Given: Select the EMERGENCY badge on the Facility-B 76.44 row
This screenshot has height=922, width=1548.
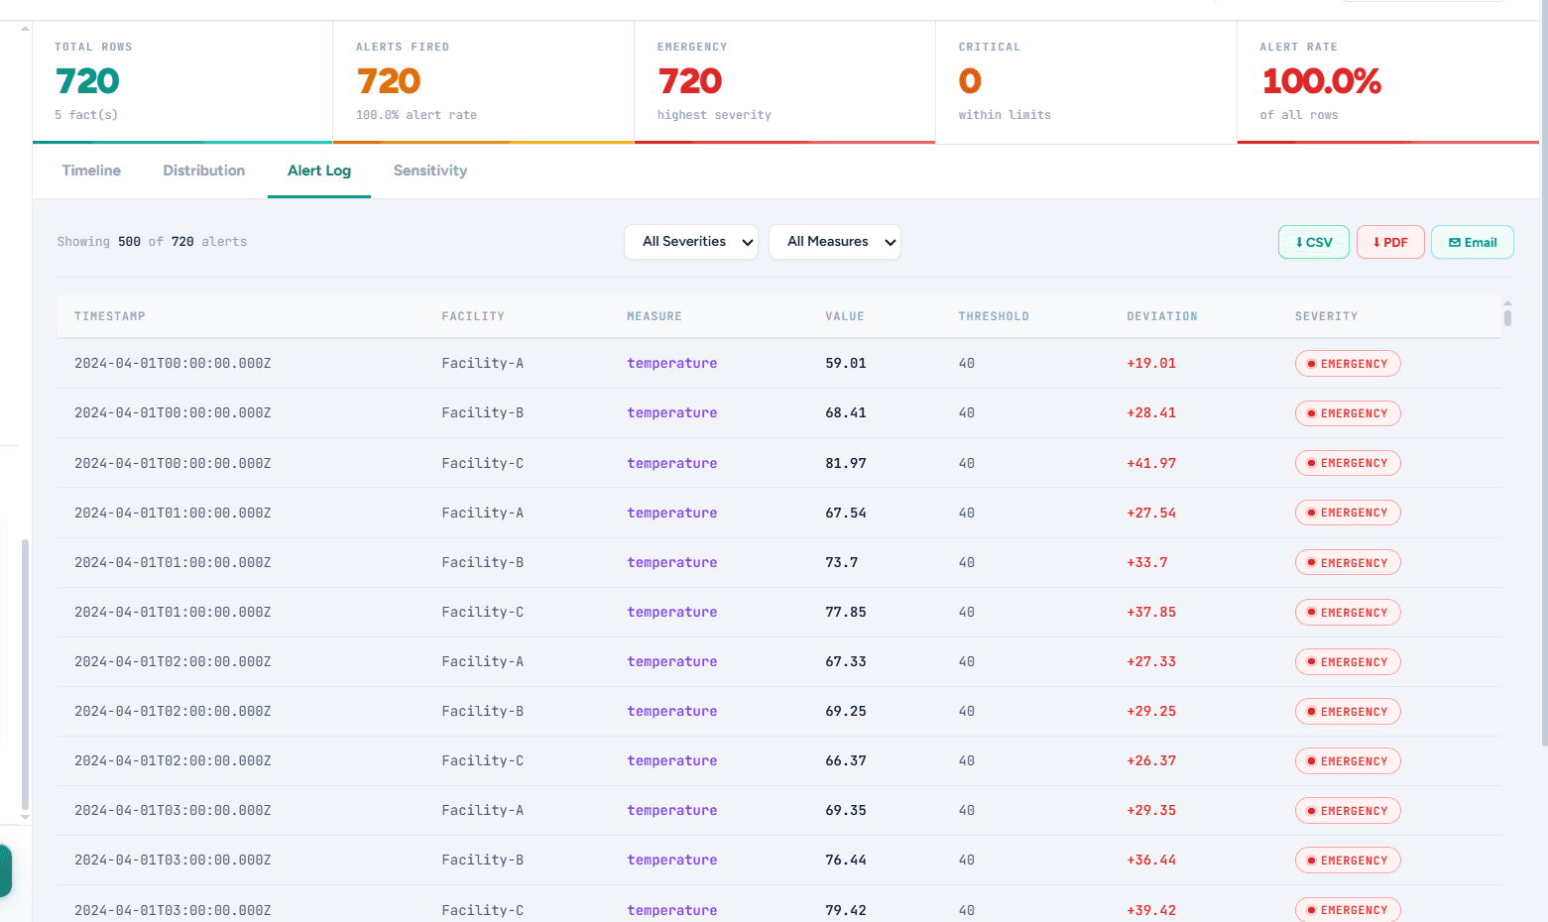Looking at the screenshot, I should tap(1348, 860).
